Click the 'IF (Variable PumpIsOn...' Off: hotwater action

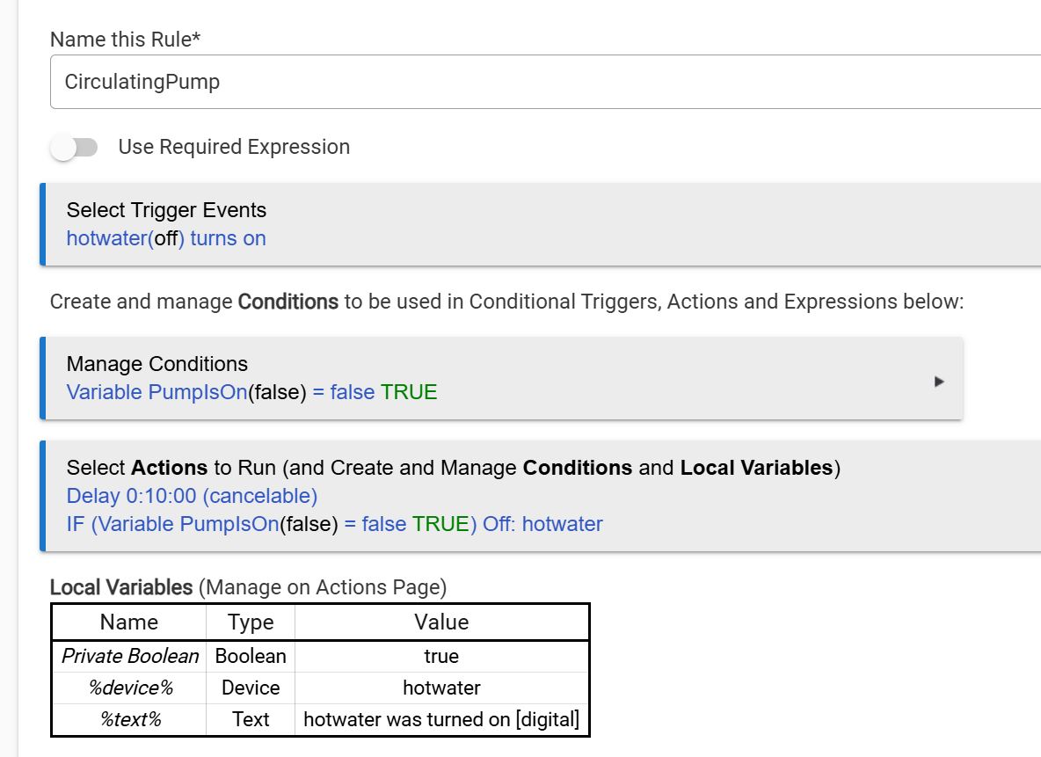[335, 524]
